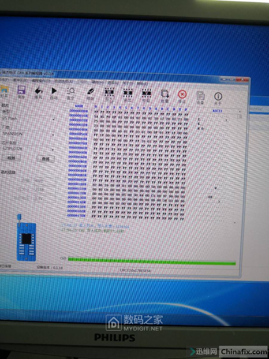Open the 关于(I) menu in menu bar
This screenshot has height=359, width=269.
128,83
